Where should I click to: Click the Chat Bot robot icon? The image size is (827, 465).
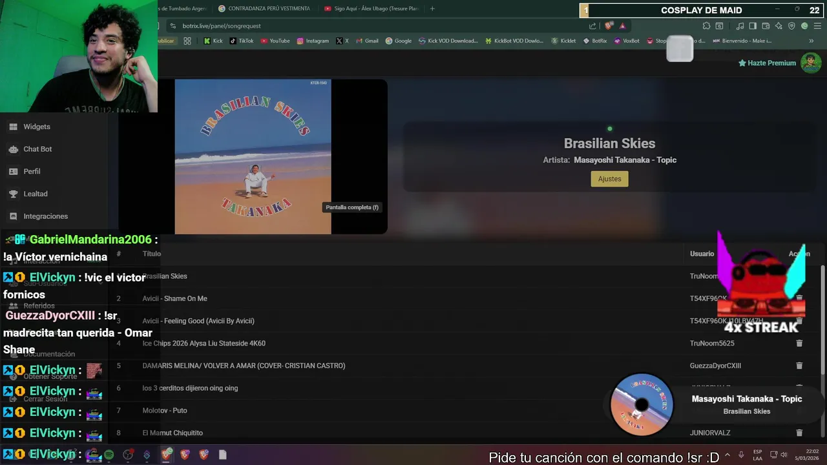(x=13, y=149)
